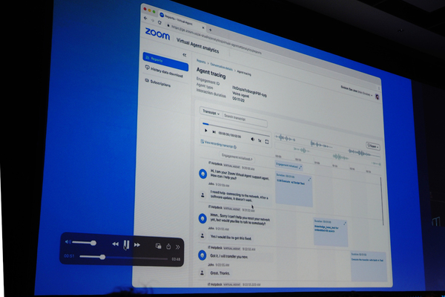Fast-forward the overlay video player

pyautogui.click(x=137, y=245)
